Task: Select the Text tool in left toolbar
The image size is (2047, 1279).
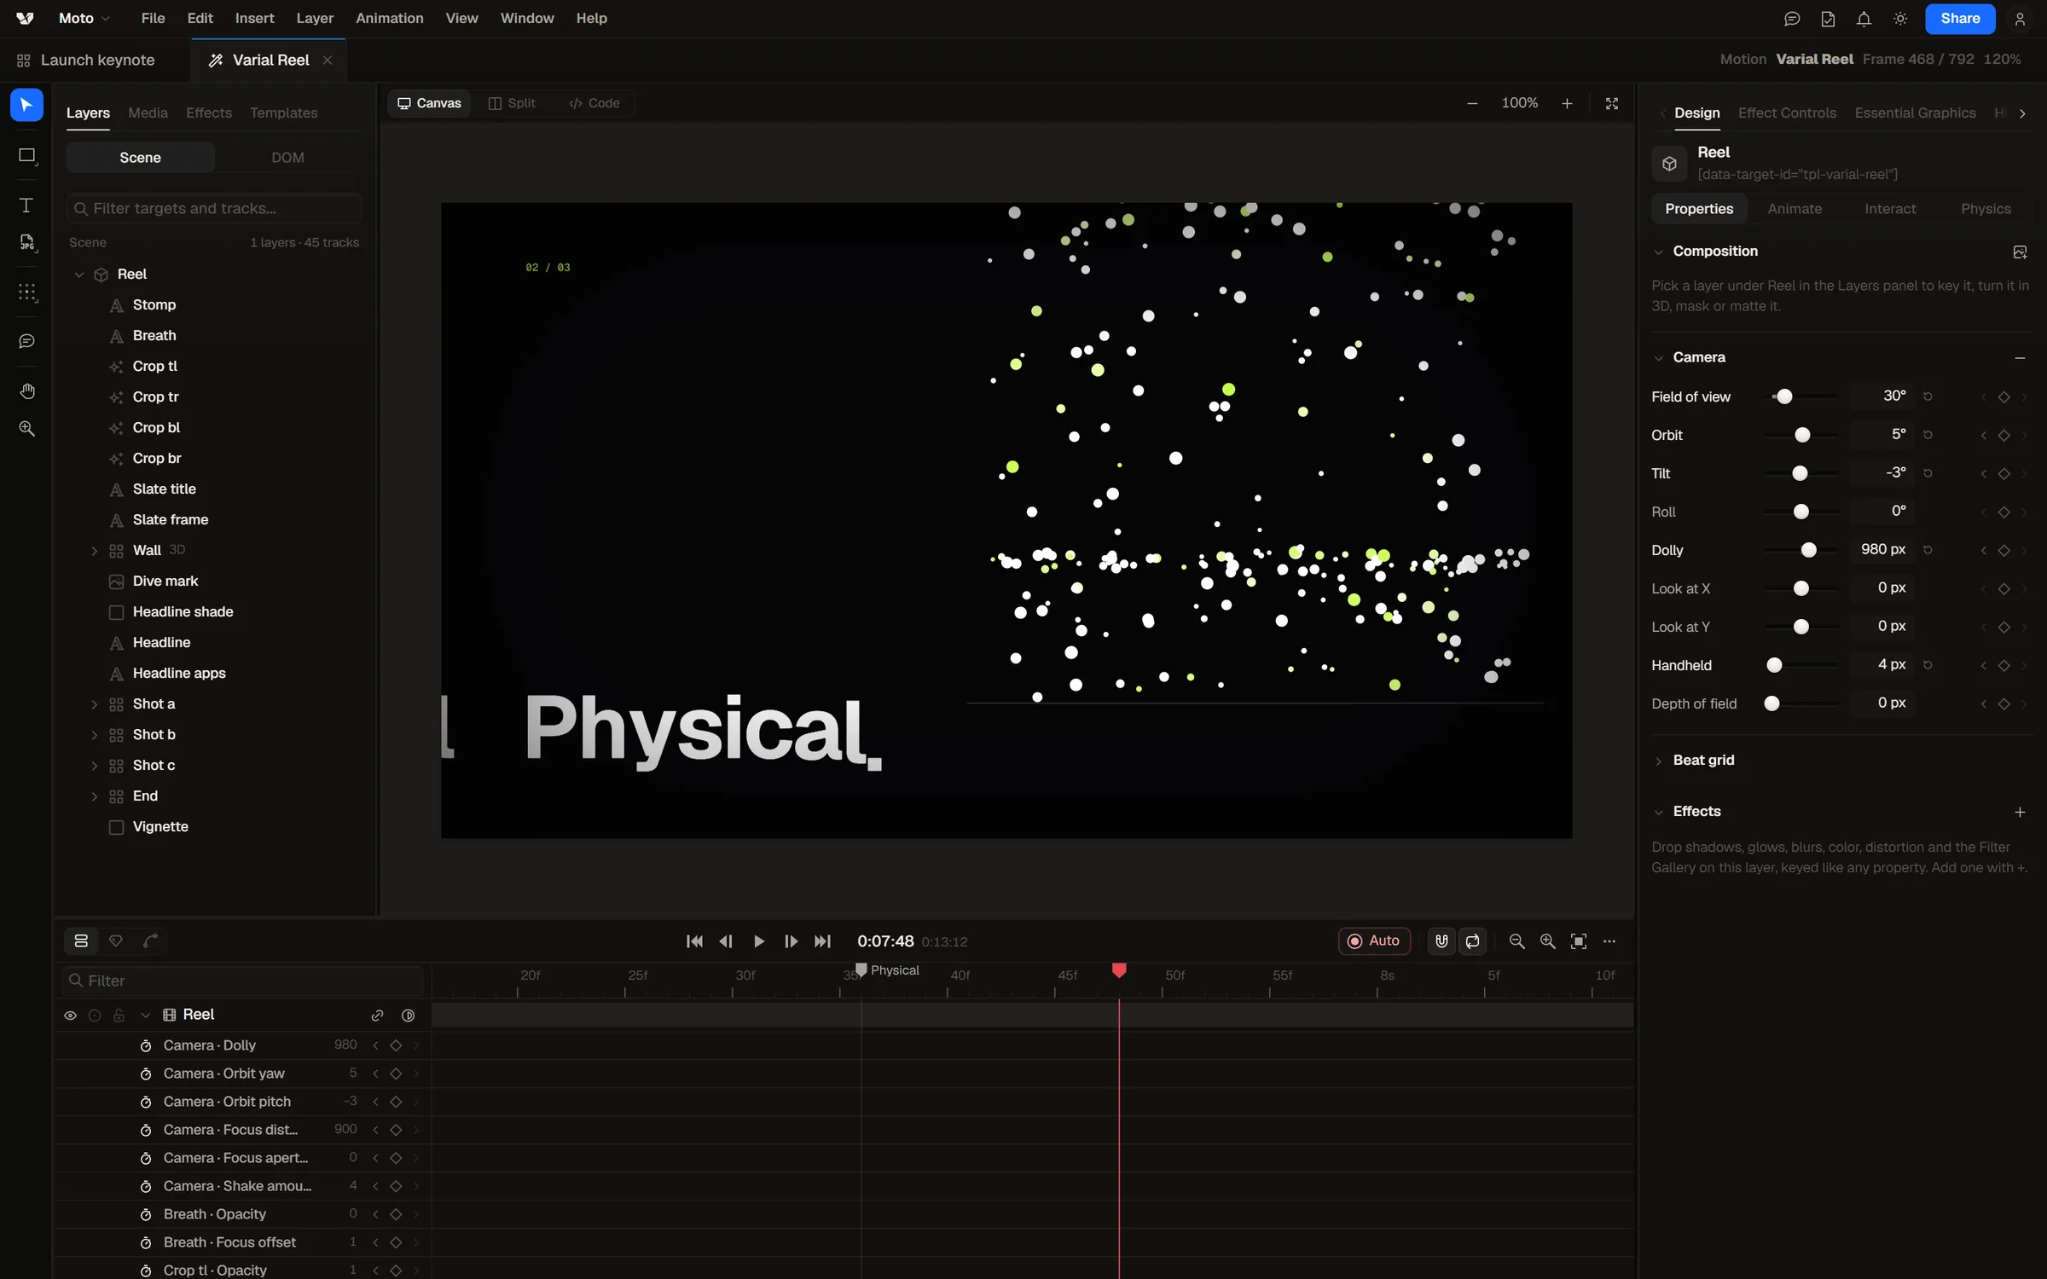Action: tap(26, 205)
